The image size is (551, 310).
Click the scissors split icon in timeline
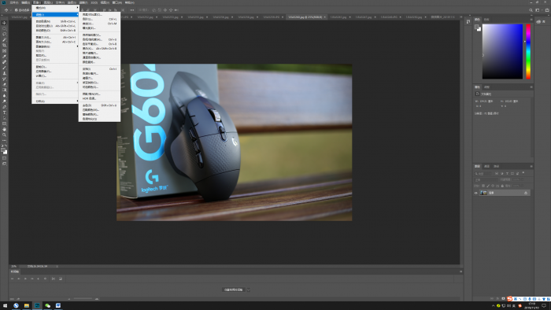click(54, 279)
